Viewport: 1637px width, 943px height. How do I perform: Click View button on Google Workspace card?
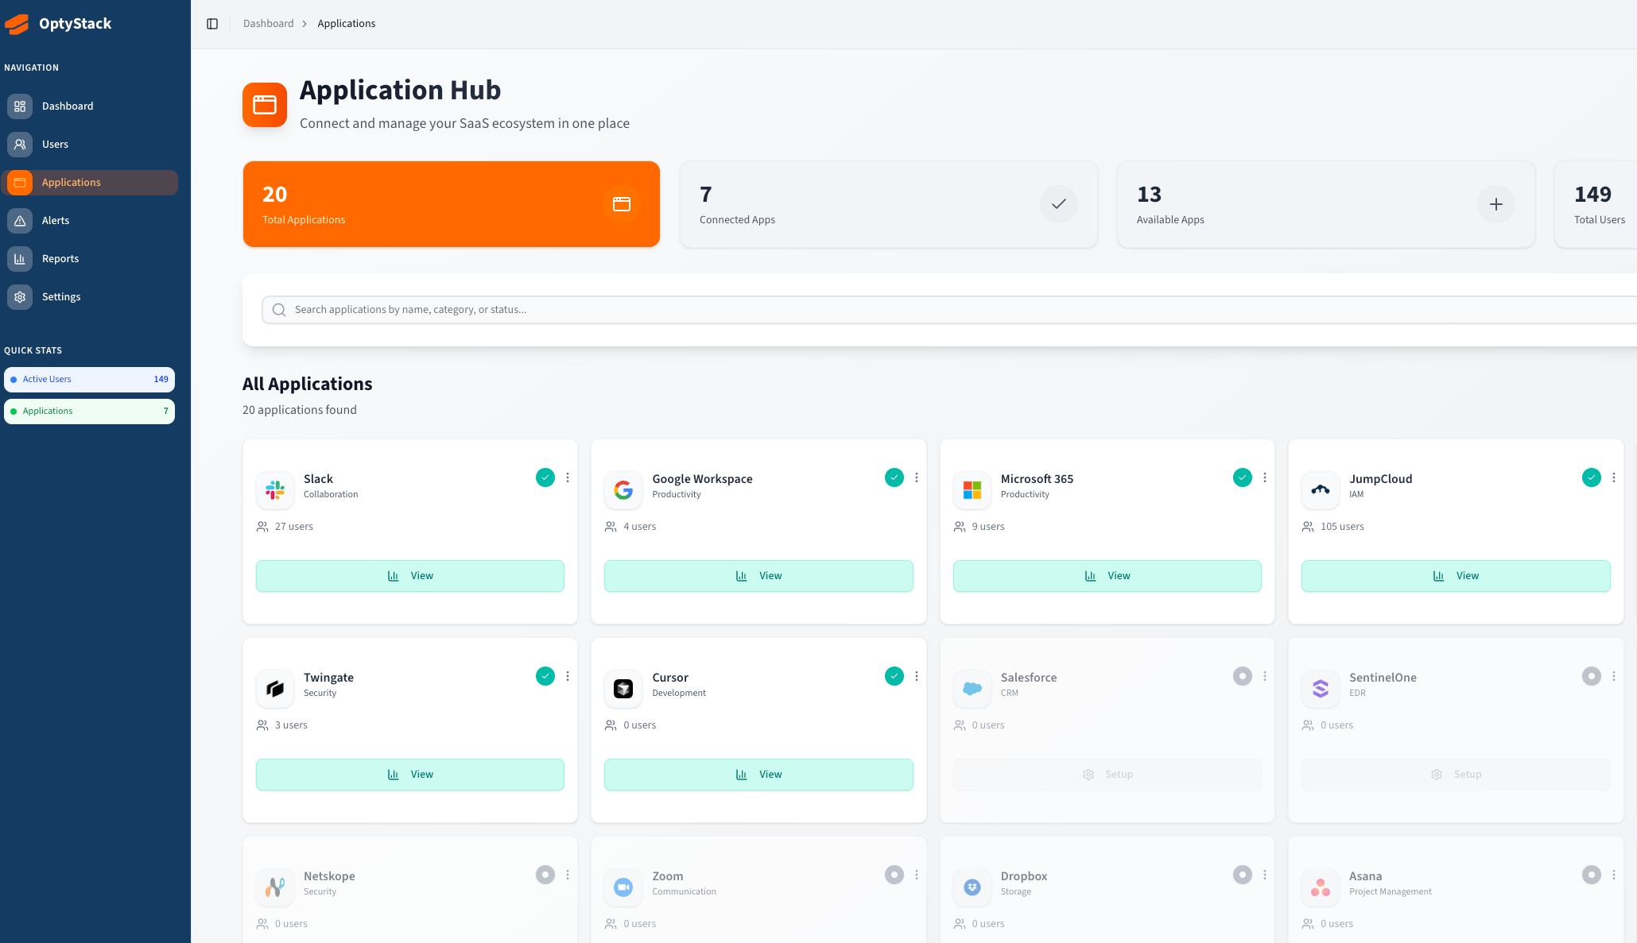click(x=758, y=576)
